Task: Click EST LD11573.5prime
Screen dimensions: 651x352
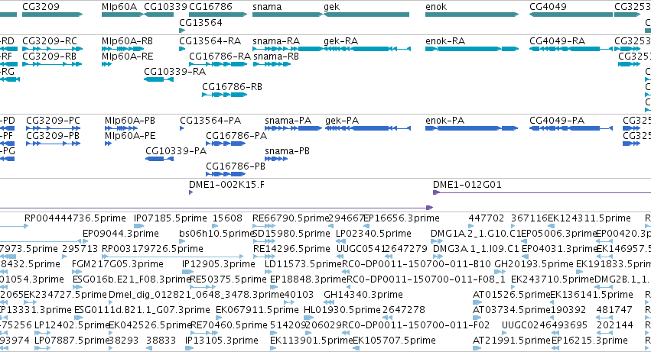Action: pyautogui.click(x=303, y=264)
